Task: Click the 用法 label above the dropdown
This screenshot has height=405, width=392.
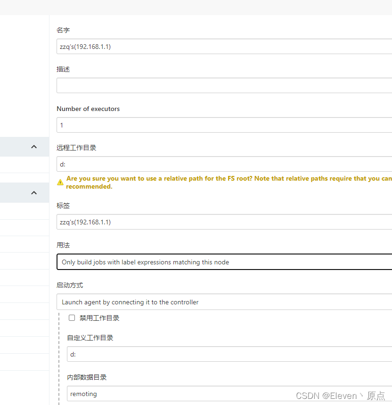Action: (x=63, y=245)
